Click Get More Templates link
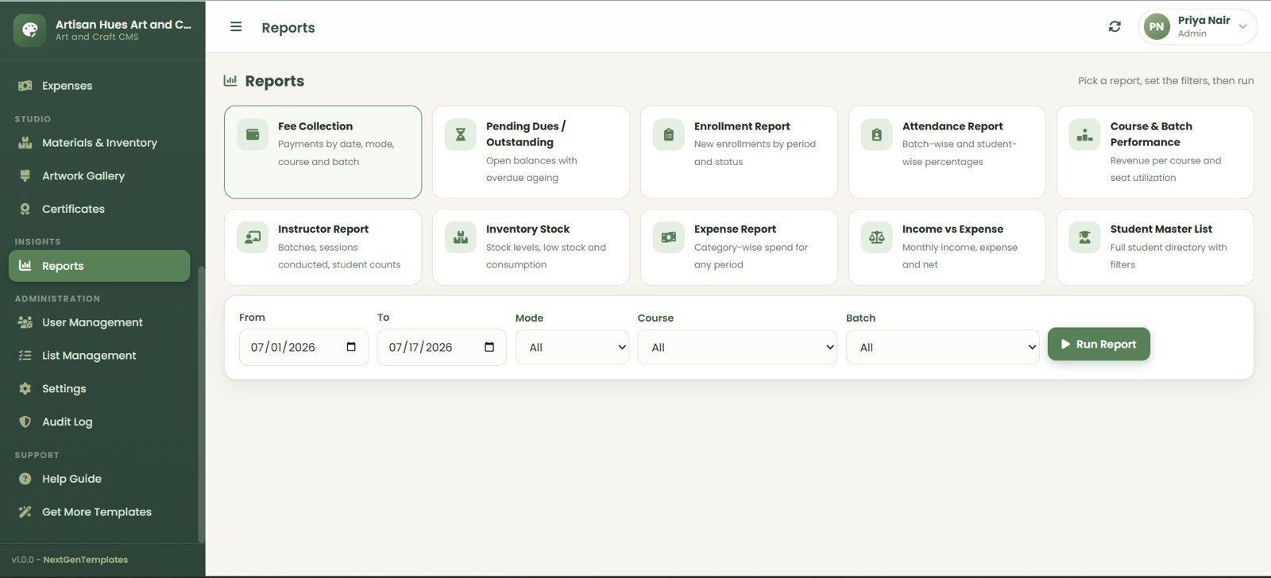The height and width of the screenshot is (578, 1271). [x=99, y=512]
